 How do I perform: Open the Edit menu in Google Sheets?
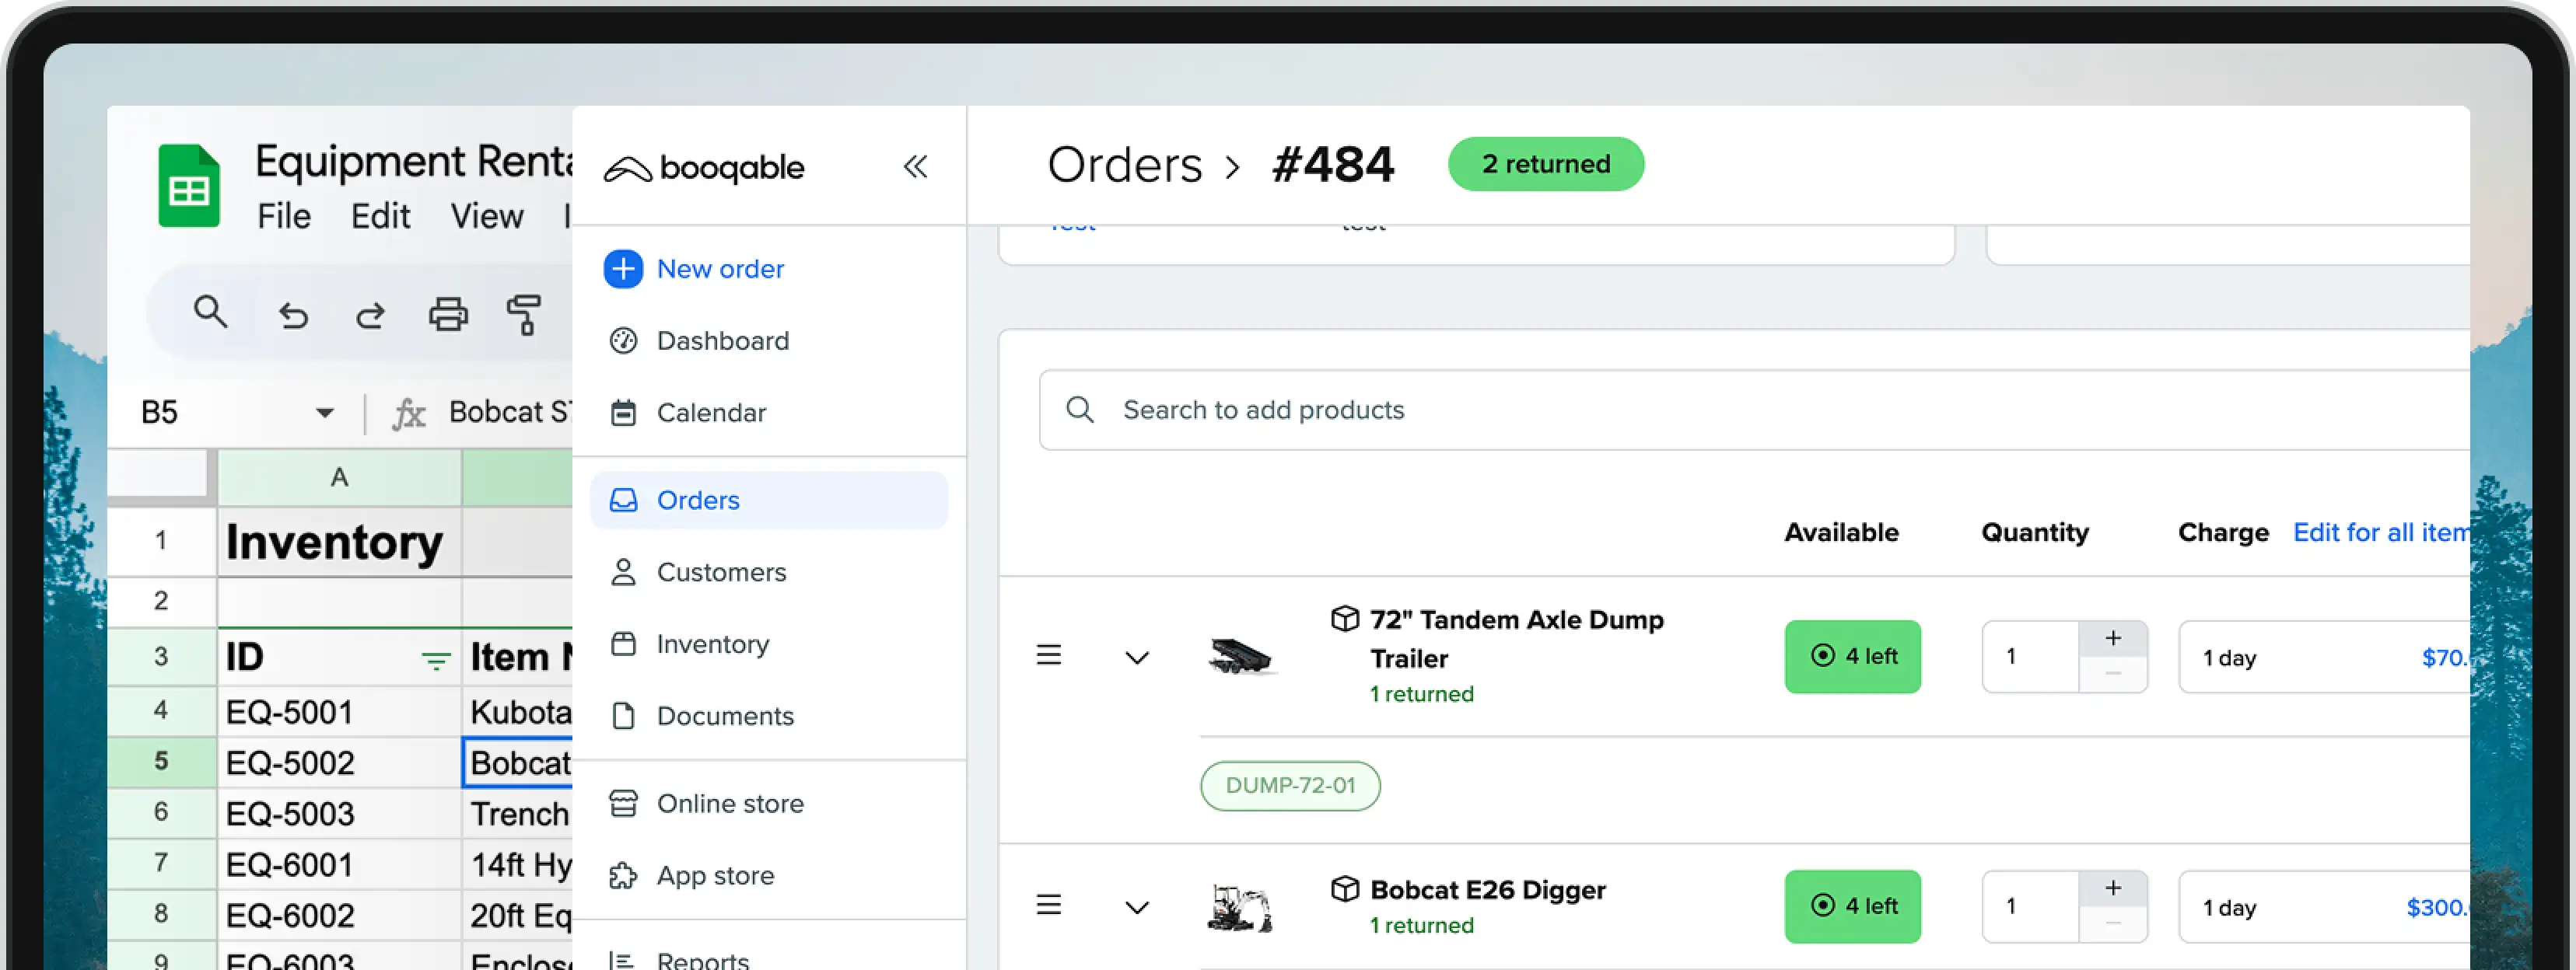click(x=380, y=216)
